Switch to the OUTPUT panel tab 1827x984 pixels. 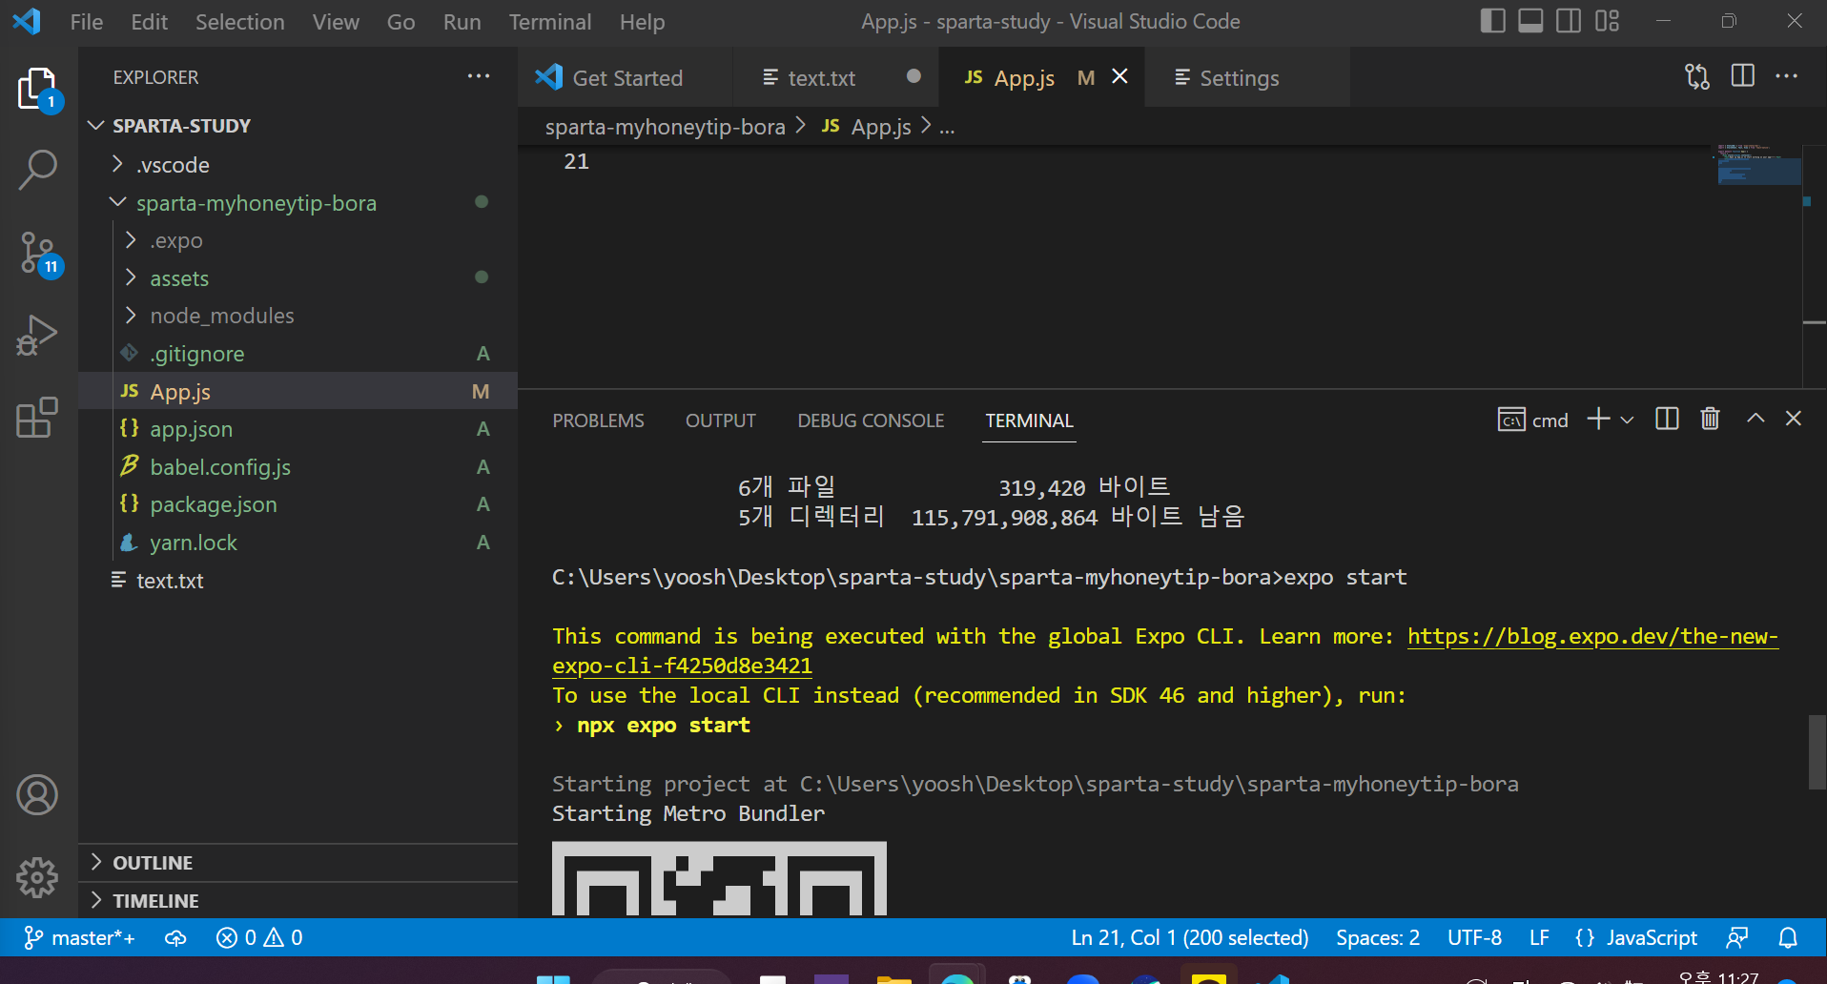coord(721,420)
